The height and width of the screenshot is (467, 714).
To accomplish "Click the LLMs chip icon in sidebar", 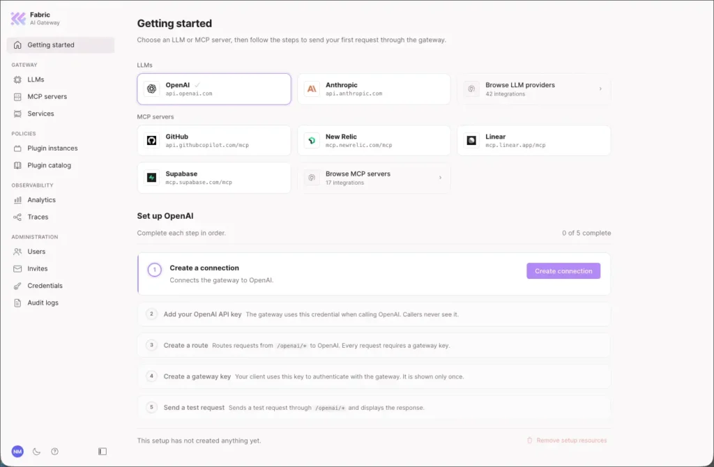I will coord(17,79).
